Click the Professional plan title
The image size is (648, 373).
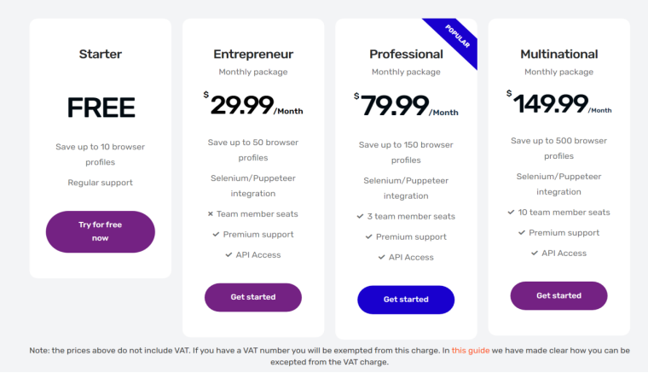406,54
